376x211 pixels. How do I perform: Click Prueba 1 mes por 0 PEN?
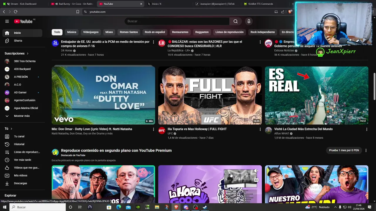coord(344,150)
